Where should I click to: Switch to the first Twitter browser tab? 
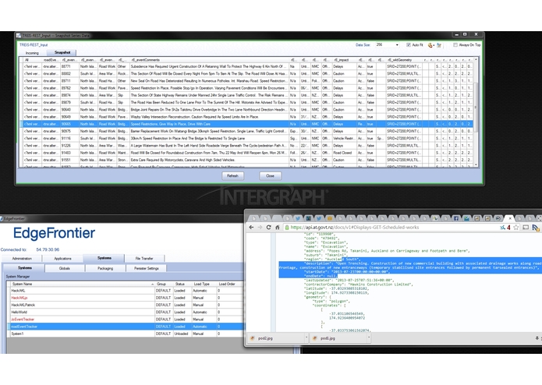point(298,218)
